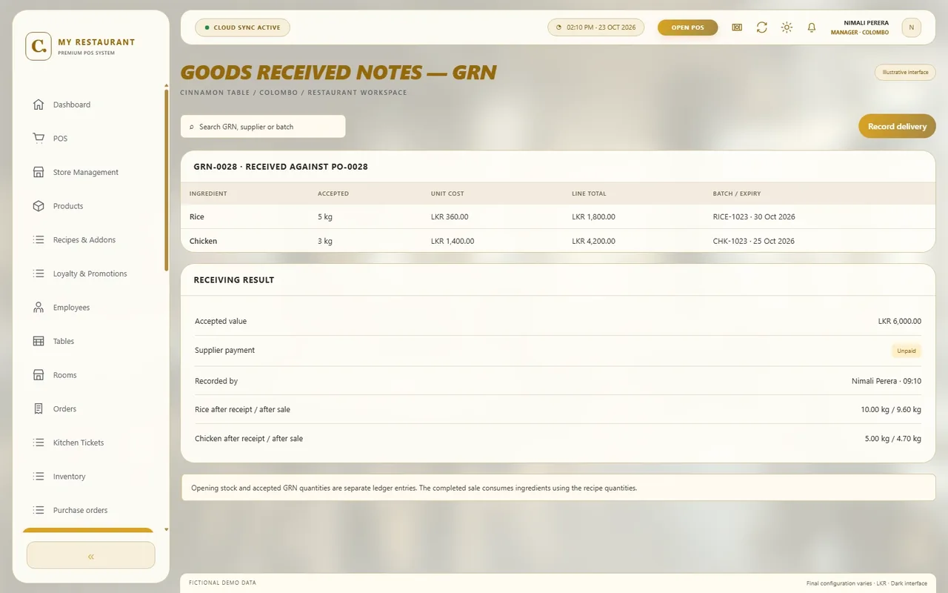948x593 pixels.
Task: Click the cash drawer icon in header
Action: [737, 27]
